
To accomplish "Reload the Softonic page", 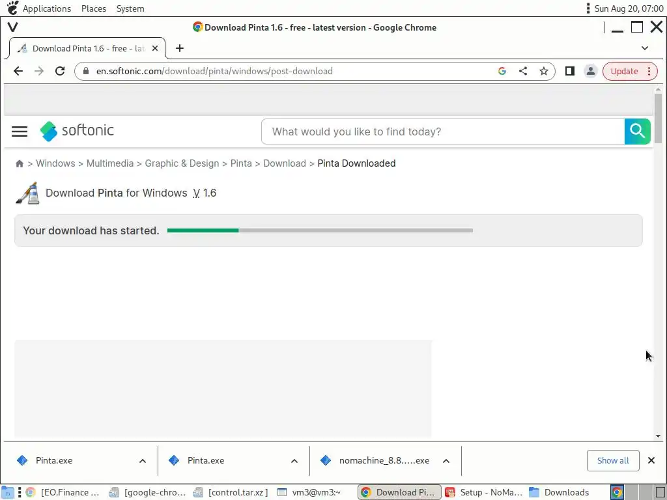I will pyautogui.click(x=60, y=71).
